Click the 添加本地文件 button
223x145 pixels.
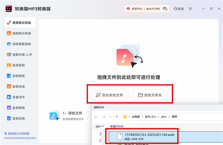click(x=109, y=95)
